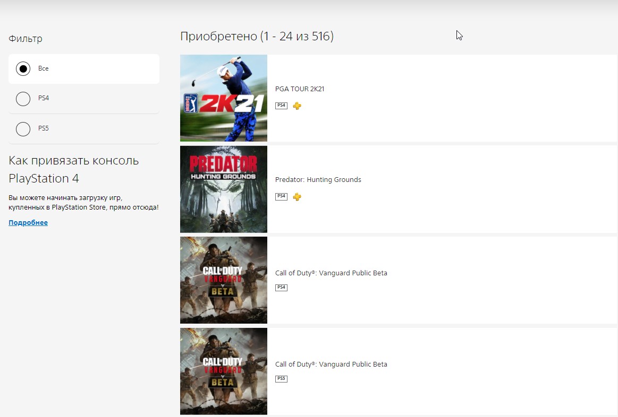Click the "Приобретено (1 - 24 из 516)" heading
Viewport: 618px width, 417px height.
click(257, 36)
